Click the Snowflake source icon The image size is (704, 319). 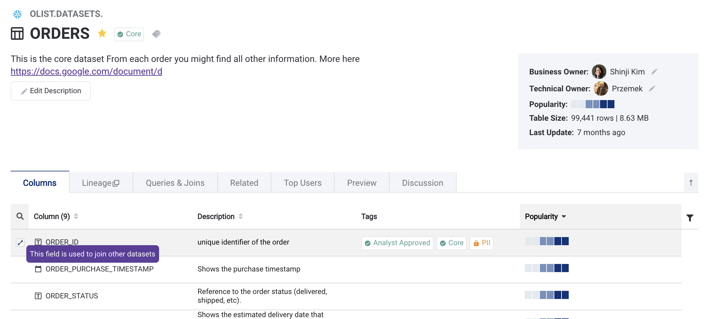[18, 14]
